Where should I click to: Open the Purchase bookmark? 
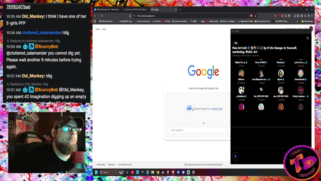(x=156, y=21)
